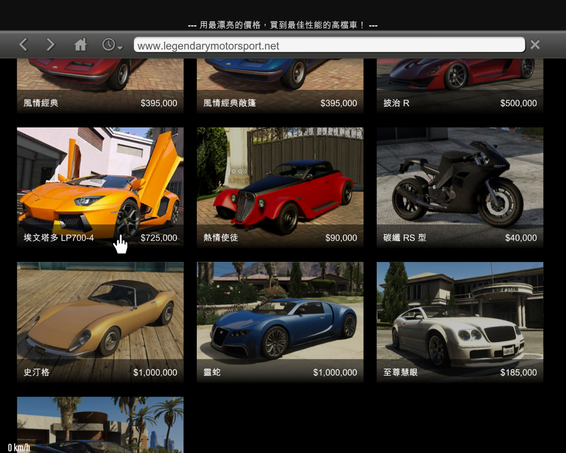Click the 至尊慧眼 name label

tap(400, 372)
